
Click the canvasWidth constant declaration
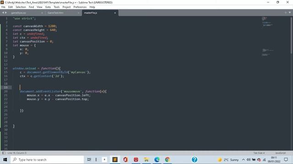pos(35,26)
